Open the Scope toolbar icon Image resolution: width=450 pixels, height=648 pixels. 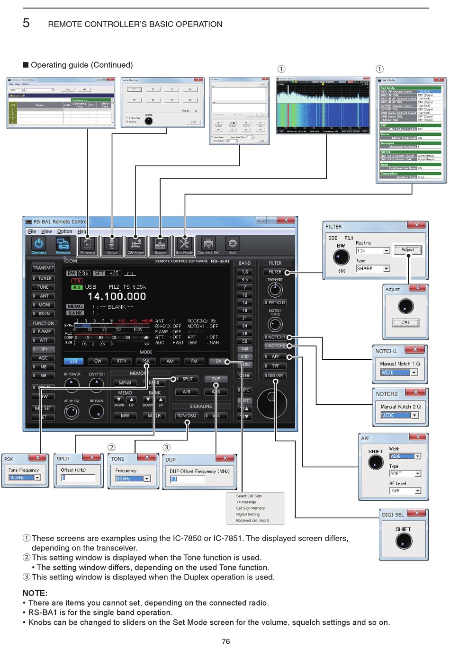[160, 244]
